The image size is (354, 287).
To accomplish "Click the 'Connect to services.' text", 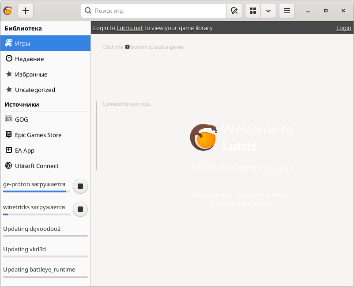I will tap(126, 104).
